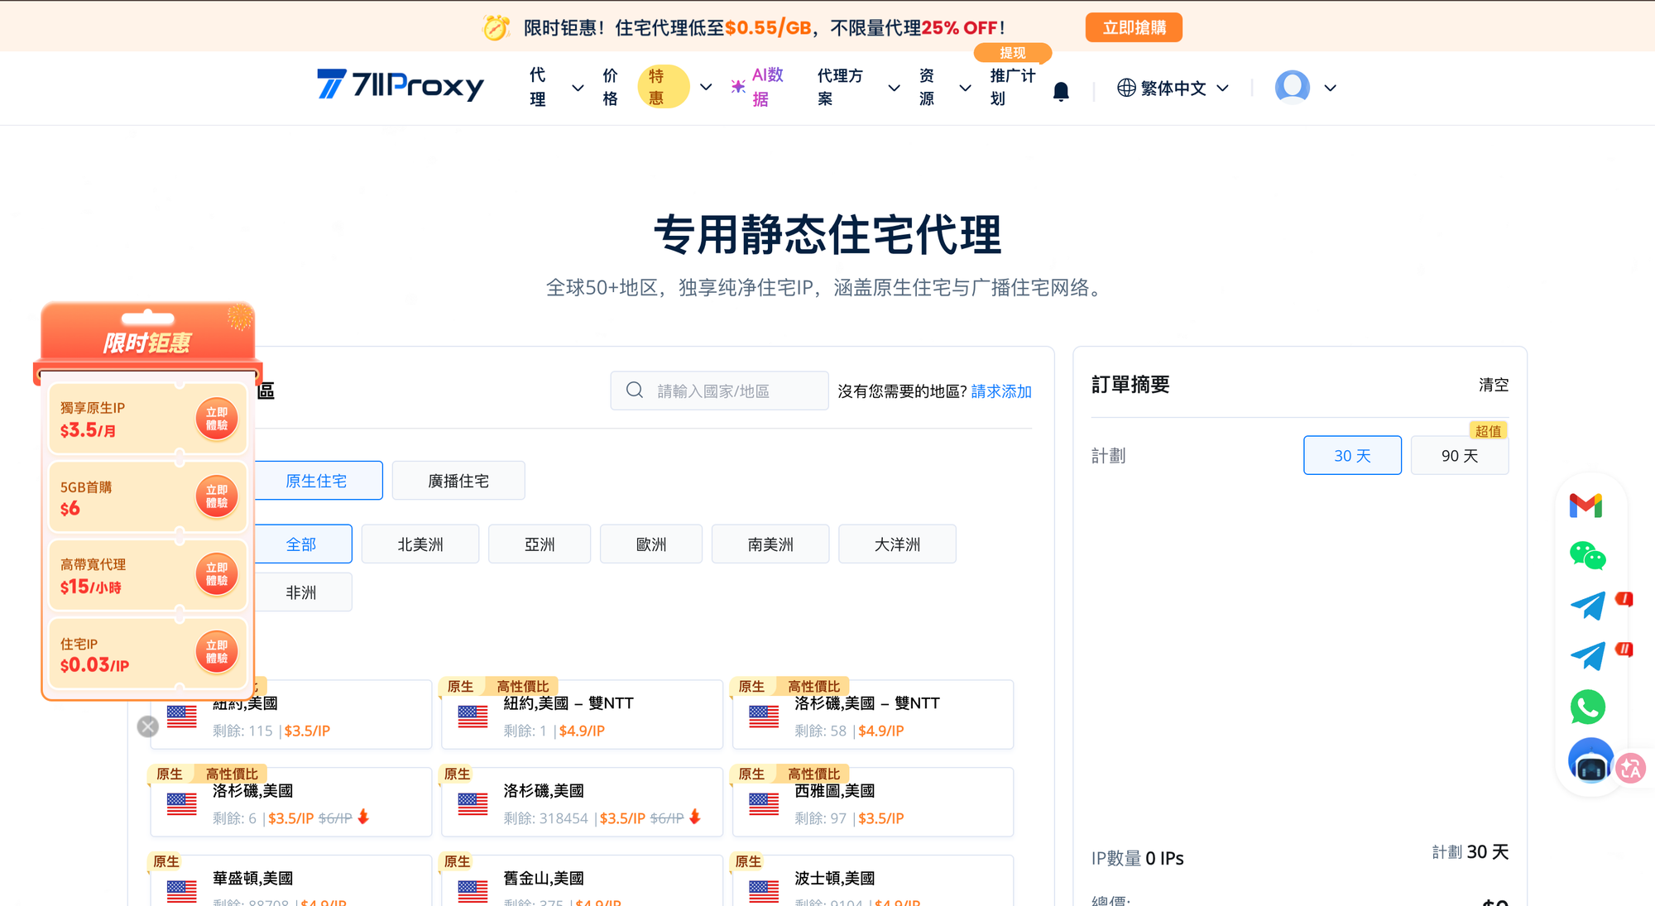The image size is (1655, 906).
Task: Select 廣播住宅 proxy type
Action: click(x=458, y=481)
